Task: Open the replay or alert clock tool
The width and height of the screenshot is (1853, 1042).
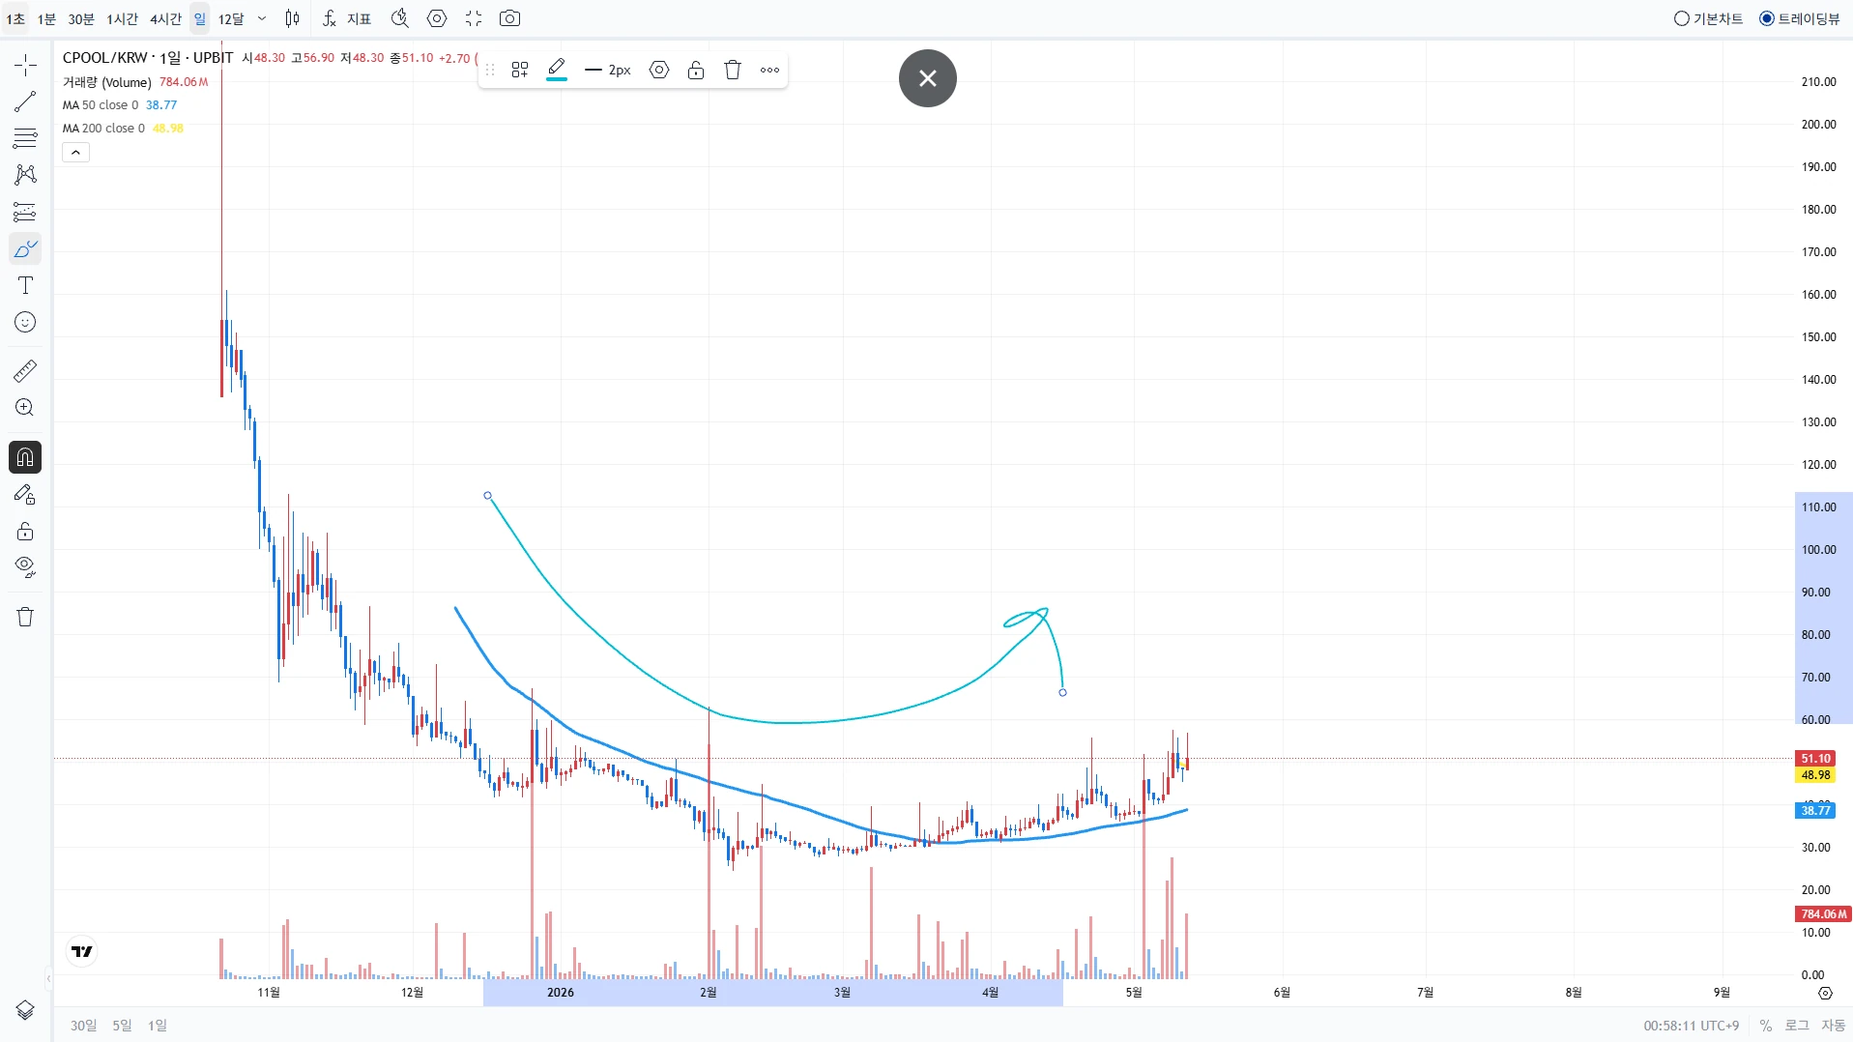Action: click(x=399, y=18)
